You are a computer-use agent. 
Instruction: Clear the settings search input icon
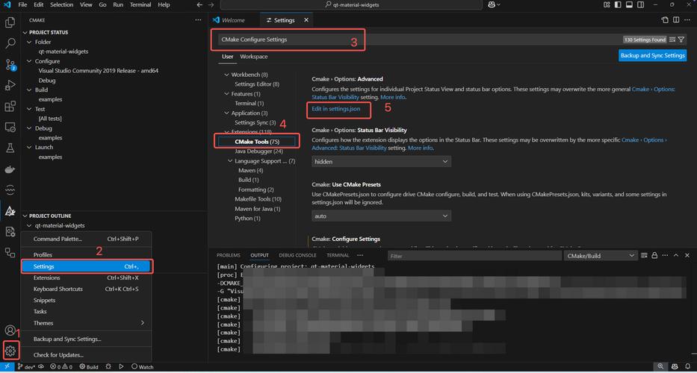(672, 40)
